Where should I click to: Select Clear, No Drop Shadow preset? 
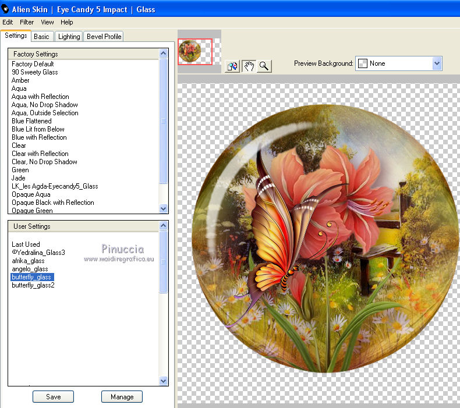pos(44,162)
